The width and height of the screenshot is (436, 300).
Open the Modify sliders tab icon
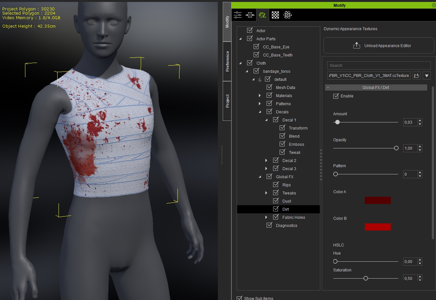coord(238,15)
